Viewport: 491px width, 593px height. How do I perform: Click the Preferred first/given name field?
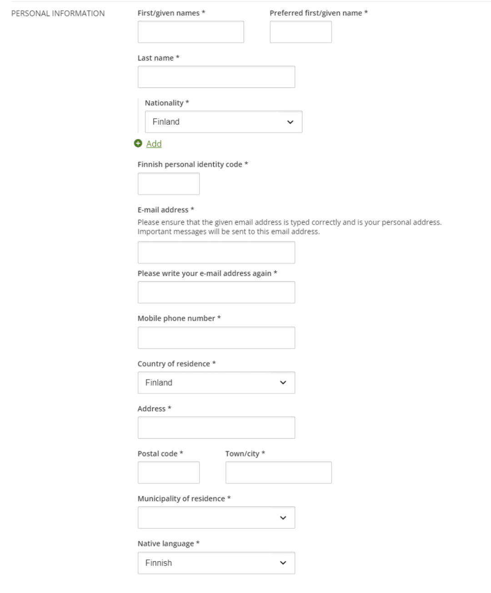coord(301,32)
